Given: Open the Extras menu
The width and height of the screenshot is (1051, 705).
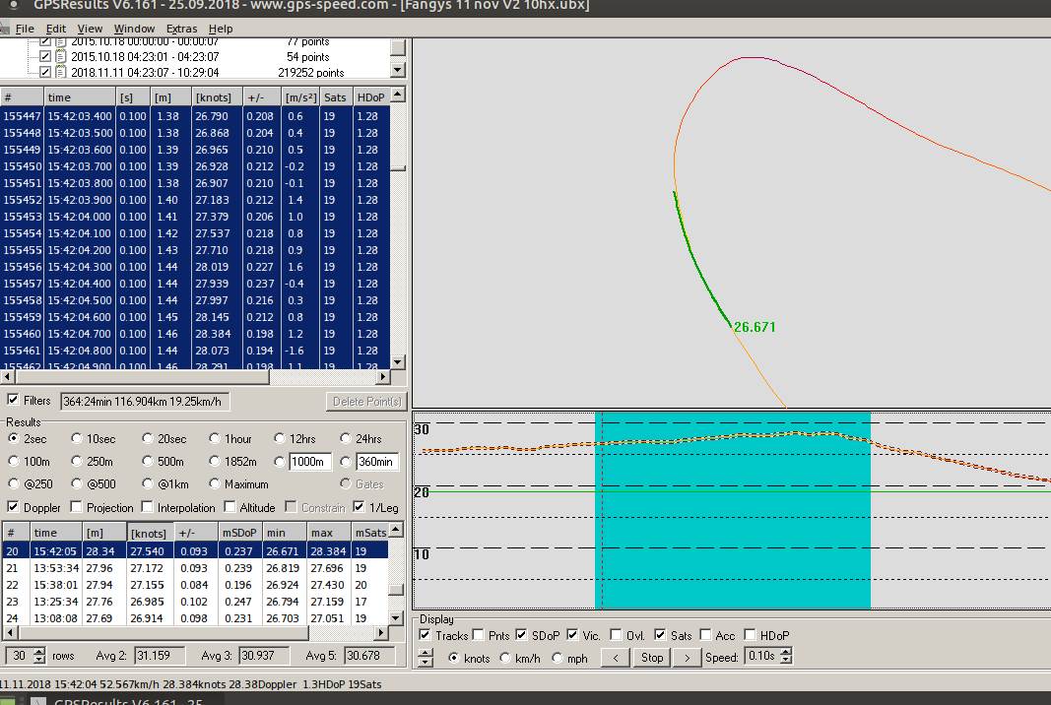Looking at the screenshot, I should [x=181, y=29].
